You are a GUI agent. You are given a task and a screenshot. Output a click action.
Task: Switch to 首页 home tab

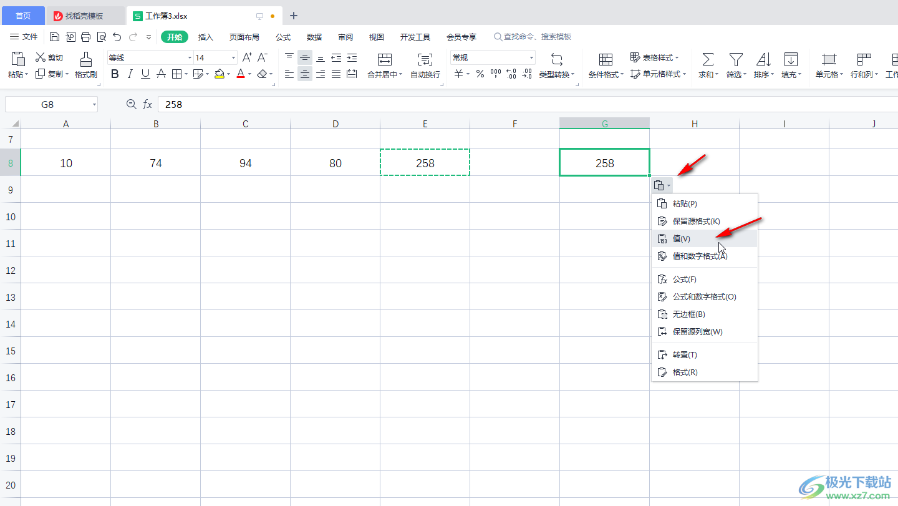click(23, 16)
